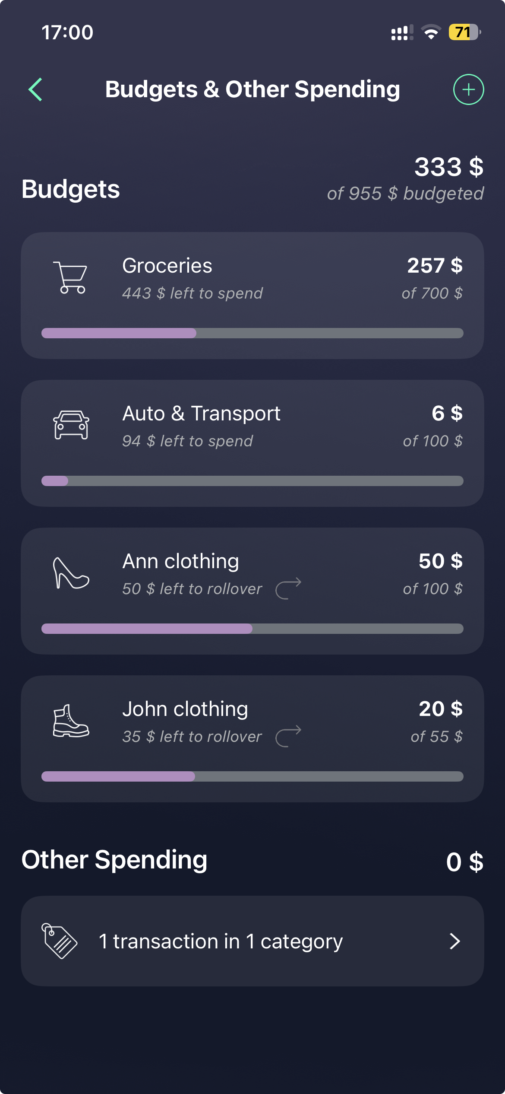
Task: Tap the John clothing boot icon
Action: (71, 721)
